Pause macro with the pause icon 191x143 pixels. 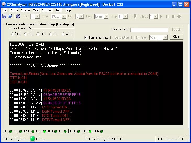click(167, 16)
